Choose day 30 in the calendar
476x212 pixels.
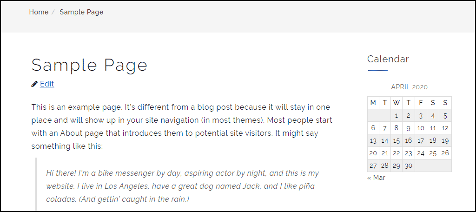click(x=409, y=166)
